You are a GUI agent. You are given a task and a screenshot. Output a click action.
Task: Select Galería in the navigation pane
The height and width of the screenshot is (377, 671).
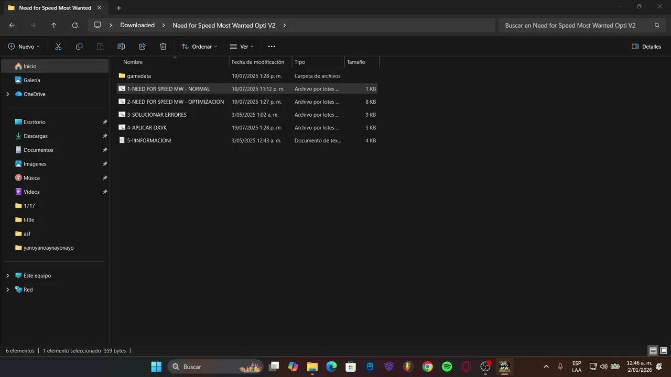click(x=56, y=80)
